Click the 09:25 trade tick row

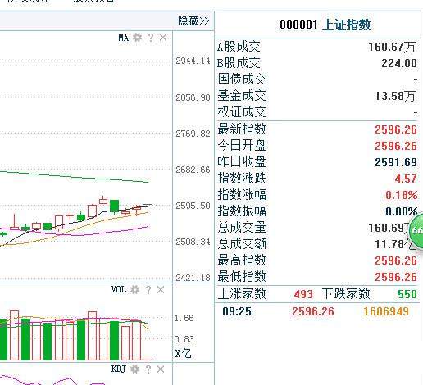coord(317,311)
